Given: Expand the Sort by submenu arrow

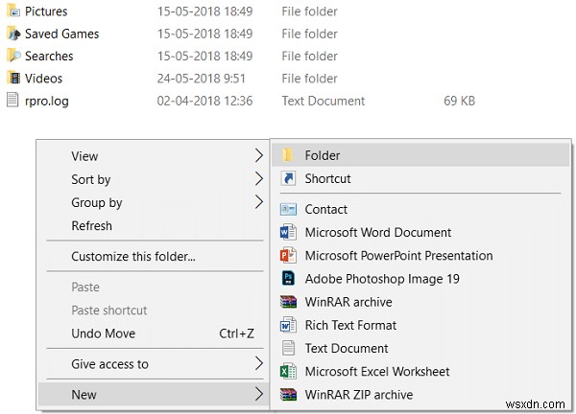Looking at the screenshot, I should 258,179.
